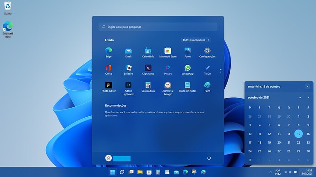This screenshot has height=177, width=316.
Task: Open the Photo editor app
Action: (109, 87)
